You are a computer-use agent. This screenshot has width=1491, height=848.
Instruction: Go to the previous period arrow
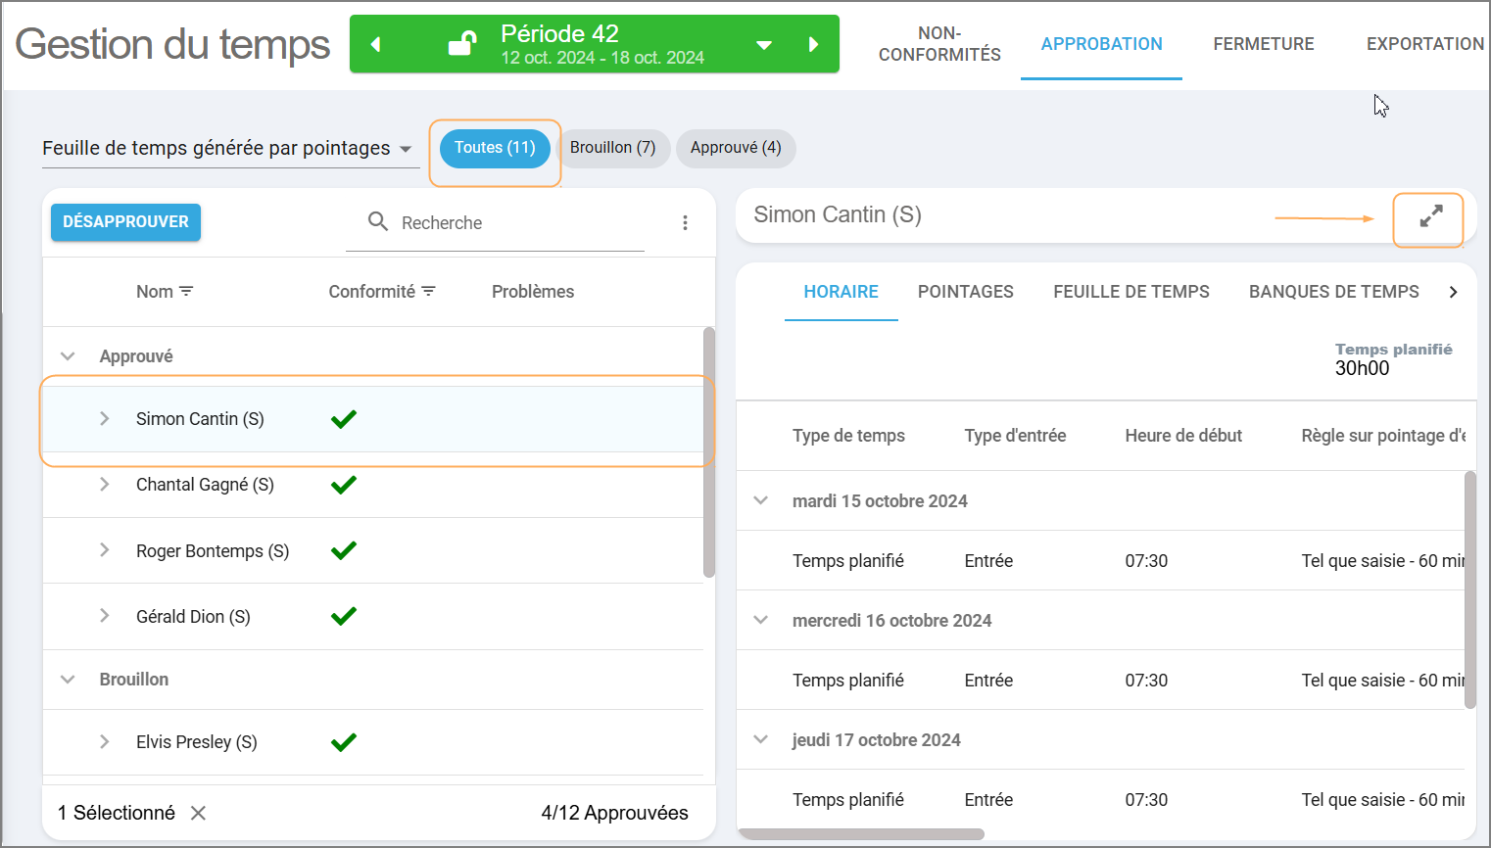click(375, 44)
